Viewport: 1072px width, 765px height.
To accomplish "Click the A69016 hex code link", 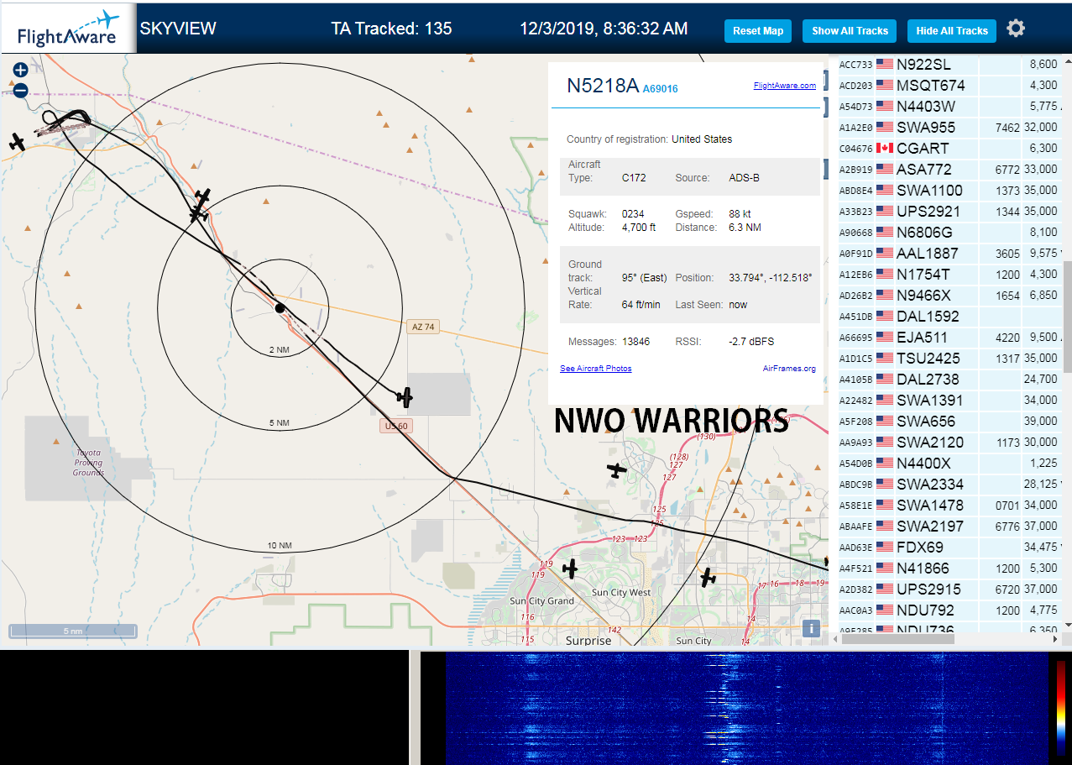I will [661, 88].
